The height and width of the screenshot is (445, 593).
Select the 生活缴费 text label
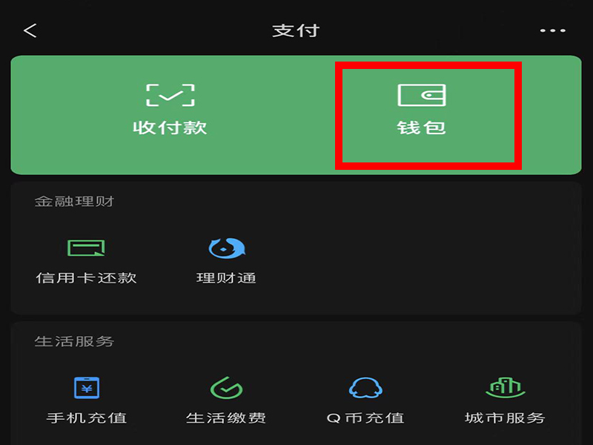[226, 418]
